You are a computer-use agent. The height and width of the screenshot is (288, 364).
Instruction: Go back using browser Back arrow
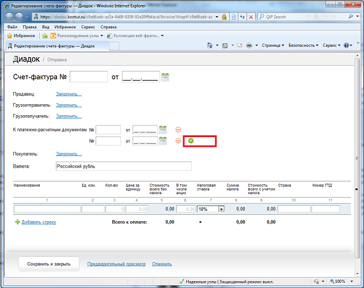[9, 17]
